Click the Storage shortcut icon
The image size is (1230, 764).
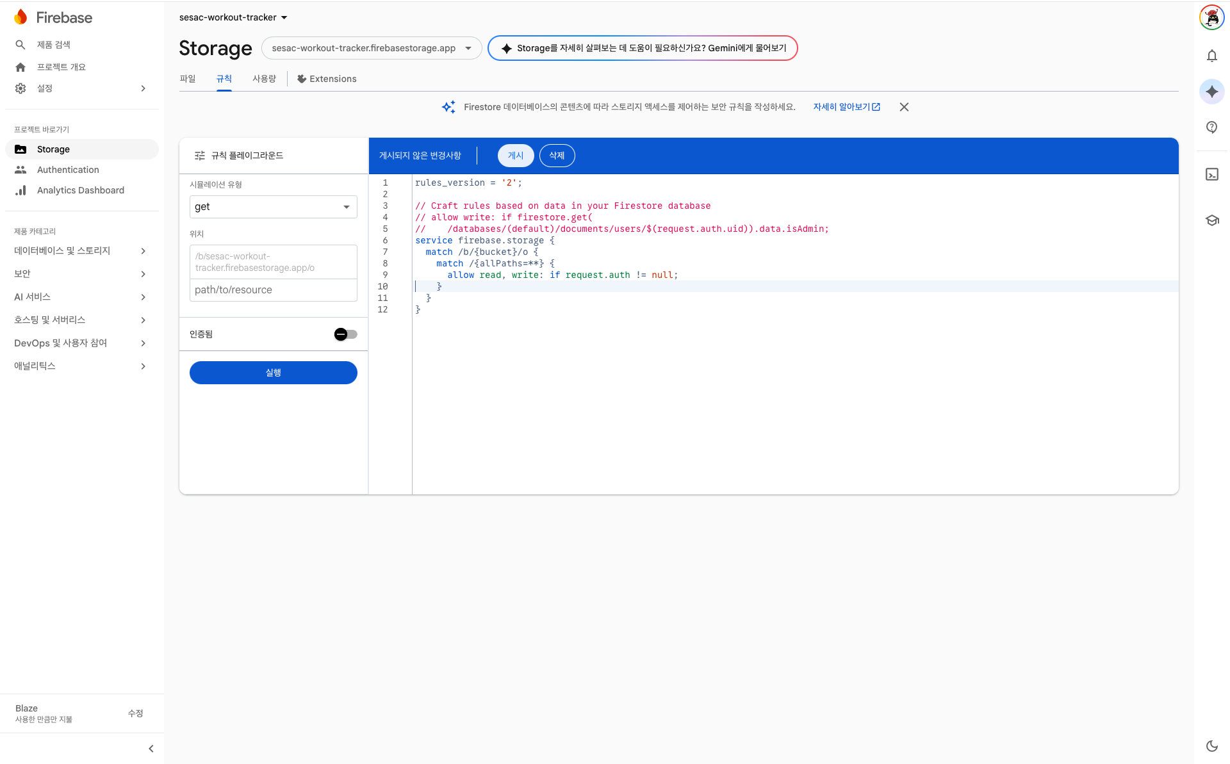(x=20, y=149)
